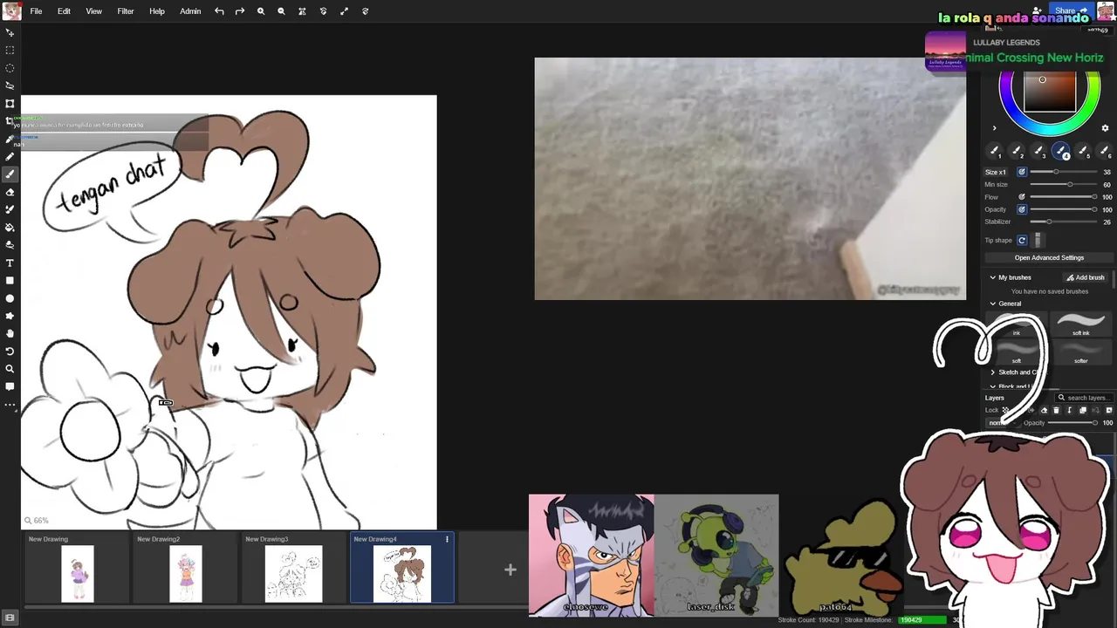Expand color panel with the small arrow

click(994, 128)
